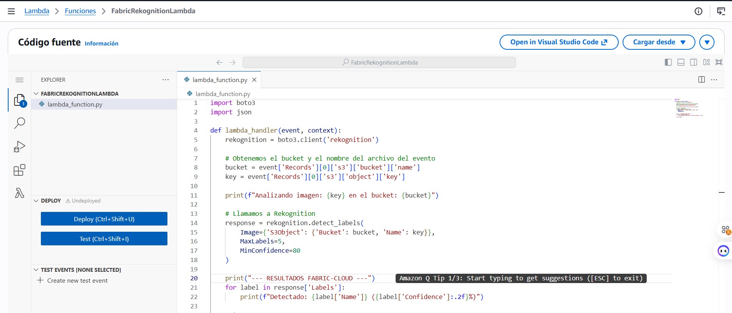Viewport: 732px width, 313px height.
Task: Click the 'MaxLabels=5,' code line
Action: [x=262, y=241]
